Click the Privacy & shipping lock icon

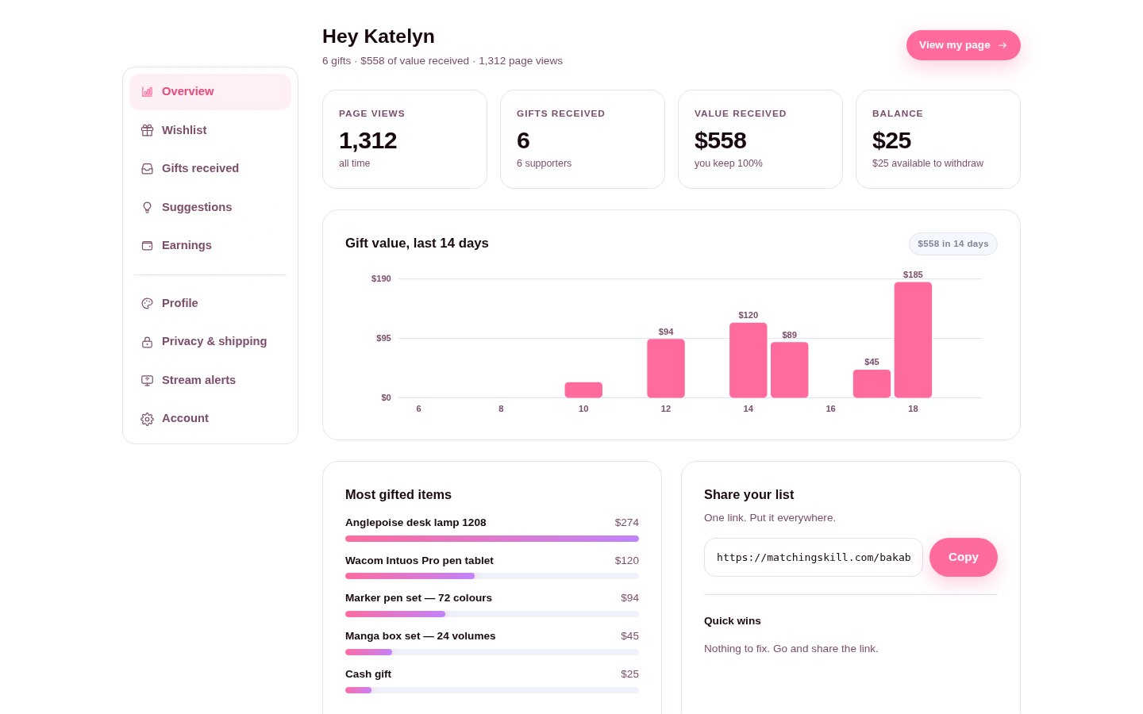[x=147, y=342]
